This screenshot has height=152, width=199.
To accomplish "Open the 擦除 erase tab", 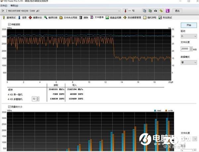I will [84, 18].
